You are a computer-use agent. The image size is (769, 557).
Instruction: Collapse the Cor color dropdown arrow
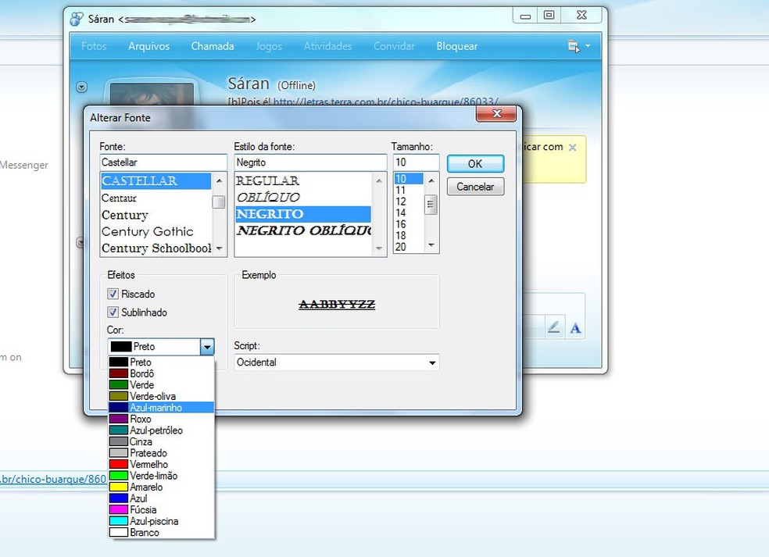click(x=206, y=347)
